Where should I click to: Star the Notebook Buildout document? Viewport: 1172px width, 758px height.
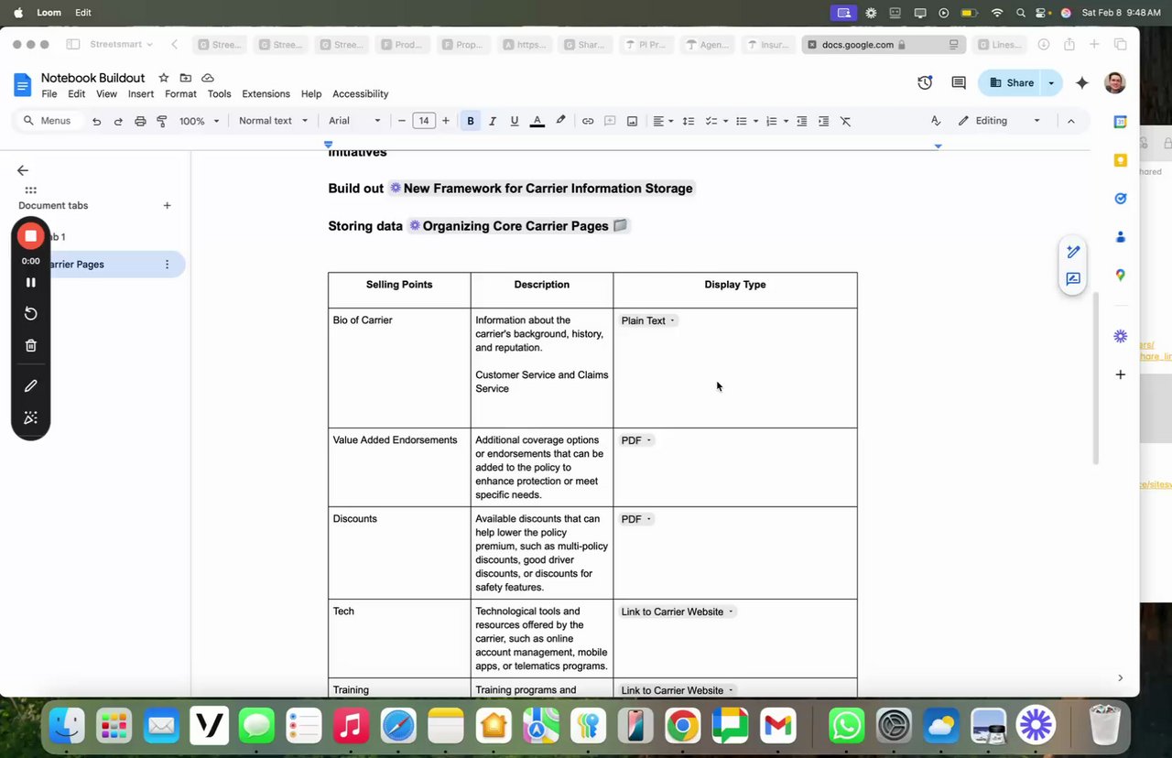[164, 78]
